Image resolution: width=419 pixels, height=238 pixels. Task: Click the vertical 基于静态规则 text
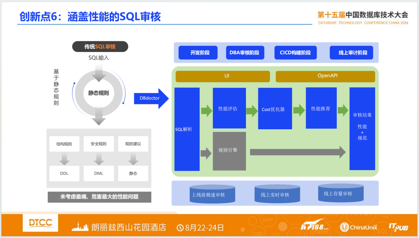pyautogui.click(x=56, y=87)
